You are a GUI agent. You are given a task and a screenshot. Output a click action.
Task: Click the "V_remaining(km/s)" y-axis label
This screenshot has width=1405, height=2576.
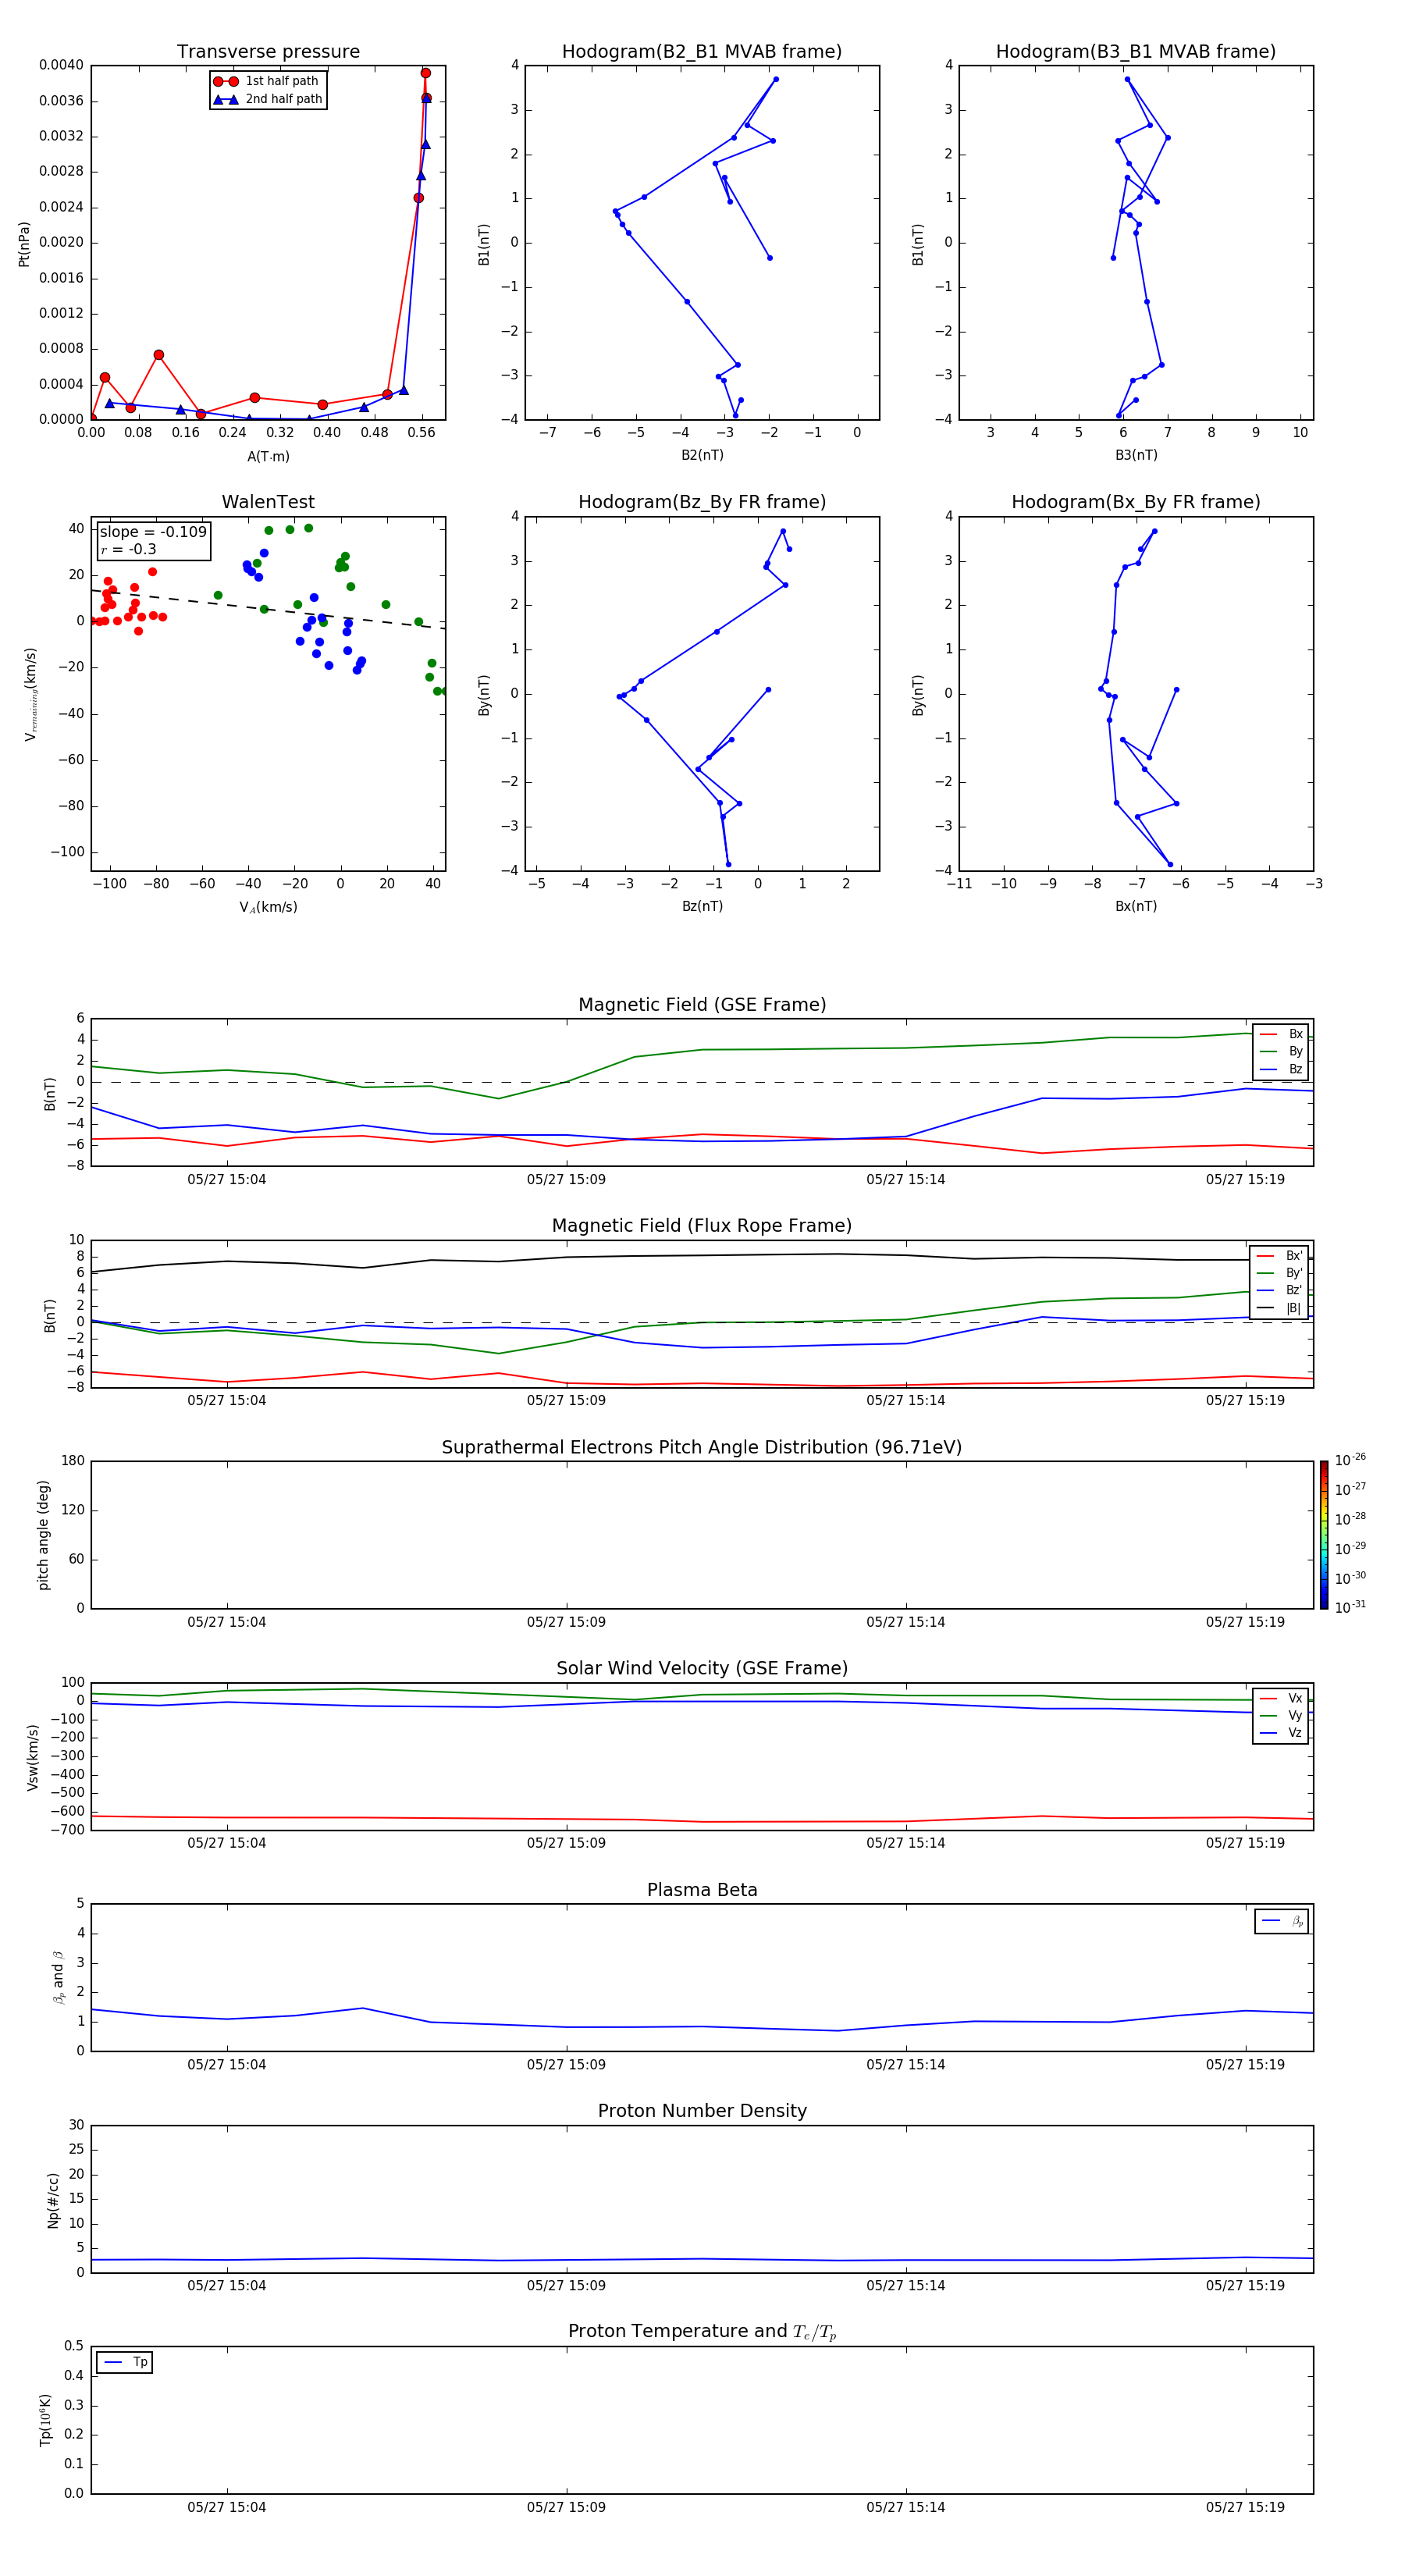(30, 694)
